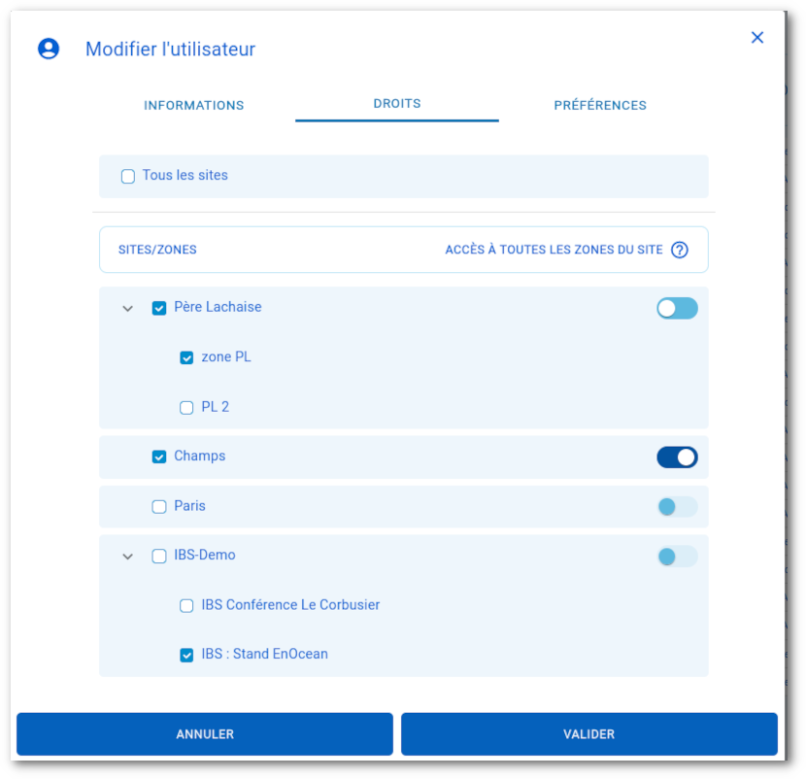806x779 pixels.
Task: Check the Tous les sites checkbox
Action: (x=128, y=177)
